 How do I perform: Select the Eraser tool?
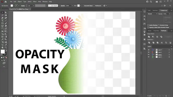(x=6, y=26)
